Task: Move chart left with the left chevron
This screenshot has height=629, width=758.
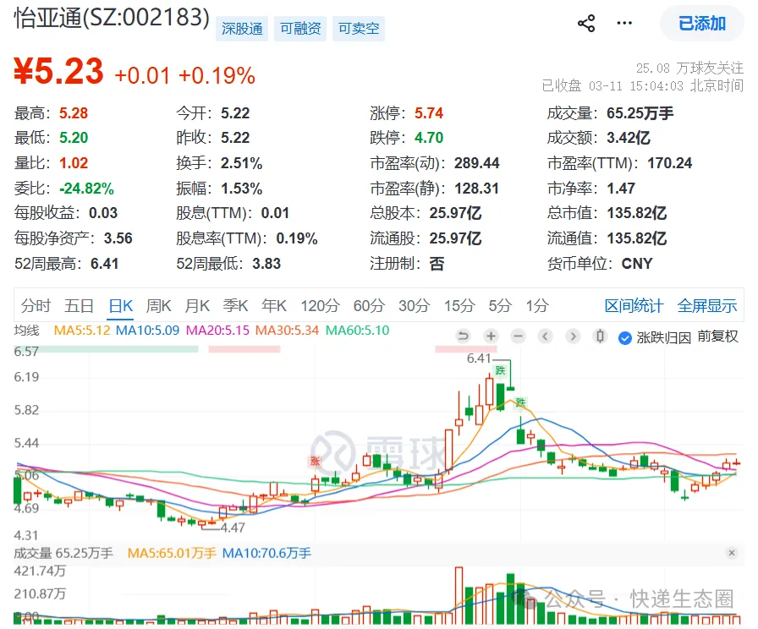Action: [x=546, y=336]
